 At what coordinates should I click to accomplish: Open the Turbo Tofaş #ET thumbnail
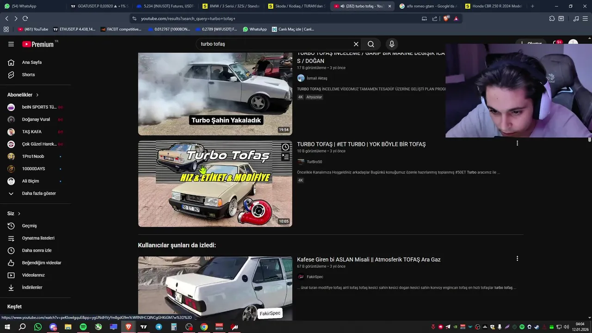click(x=215, y=184)
